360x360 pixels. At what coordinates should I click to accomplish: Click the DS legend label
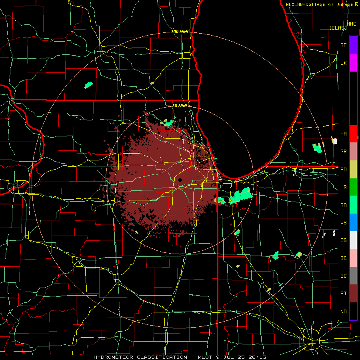pos(344,240)
